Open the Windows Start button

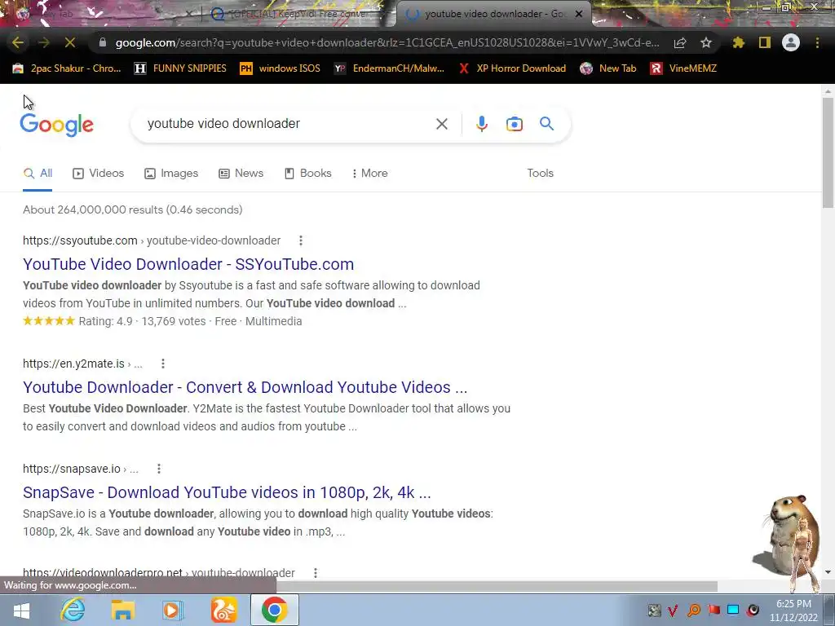pyautogui.click(x=21, y=610)
